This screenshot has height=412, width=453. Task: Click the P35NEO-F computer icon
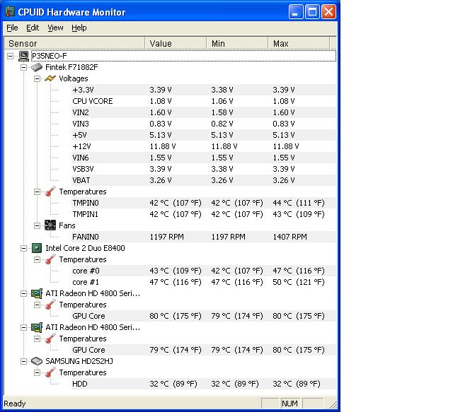tap(23, 56)
